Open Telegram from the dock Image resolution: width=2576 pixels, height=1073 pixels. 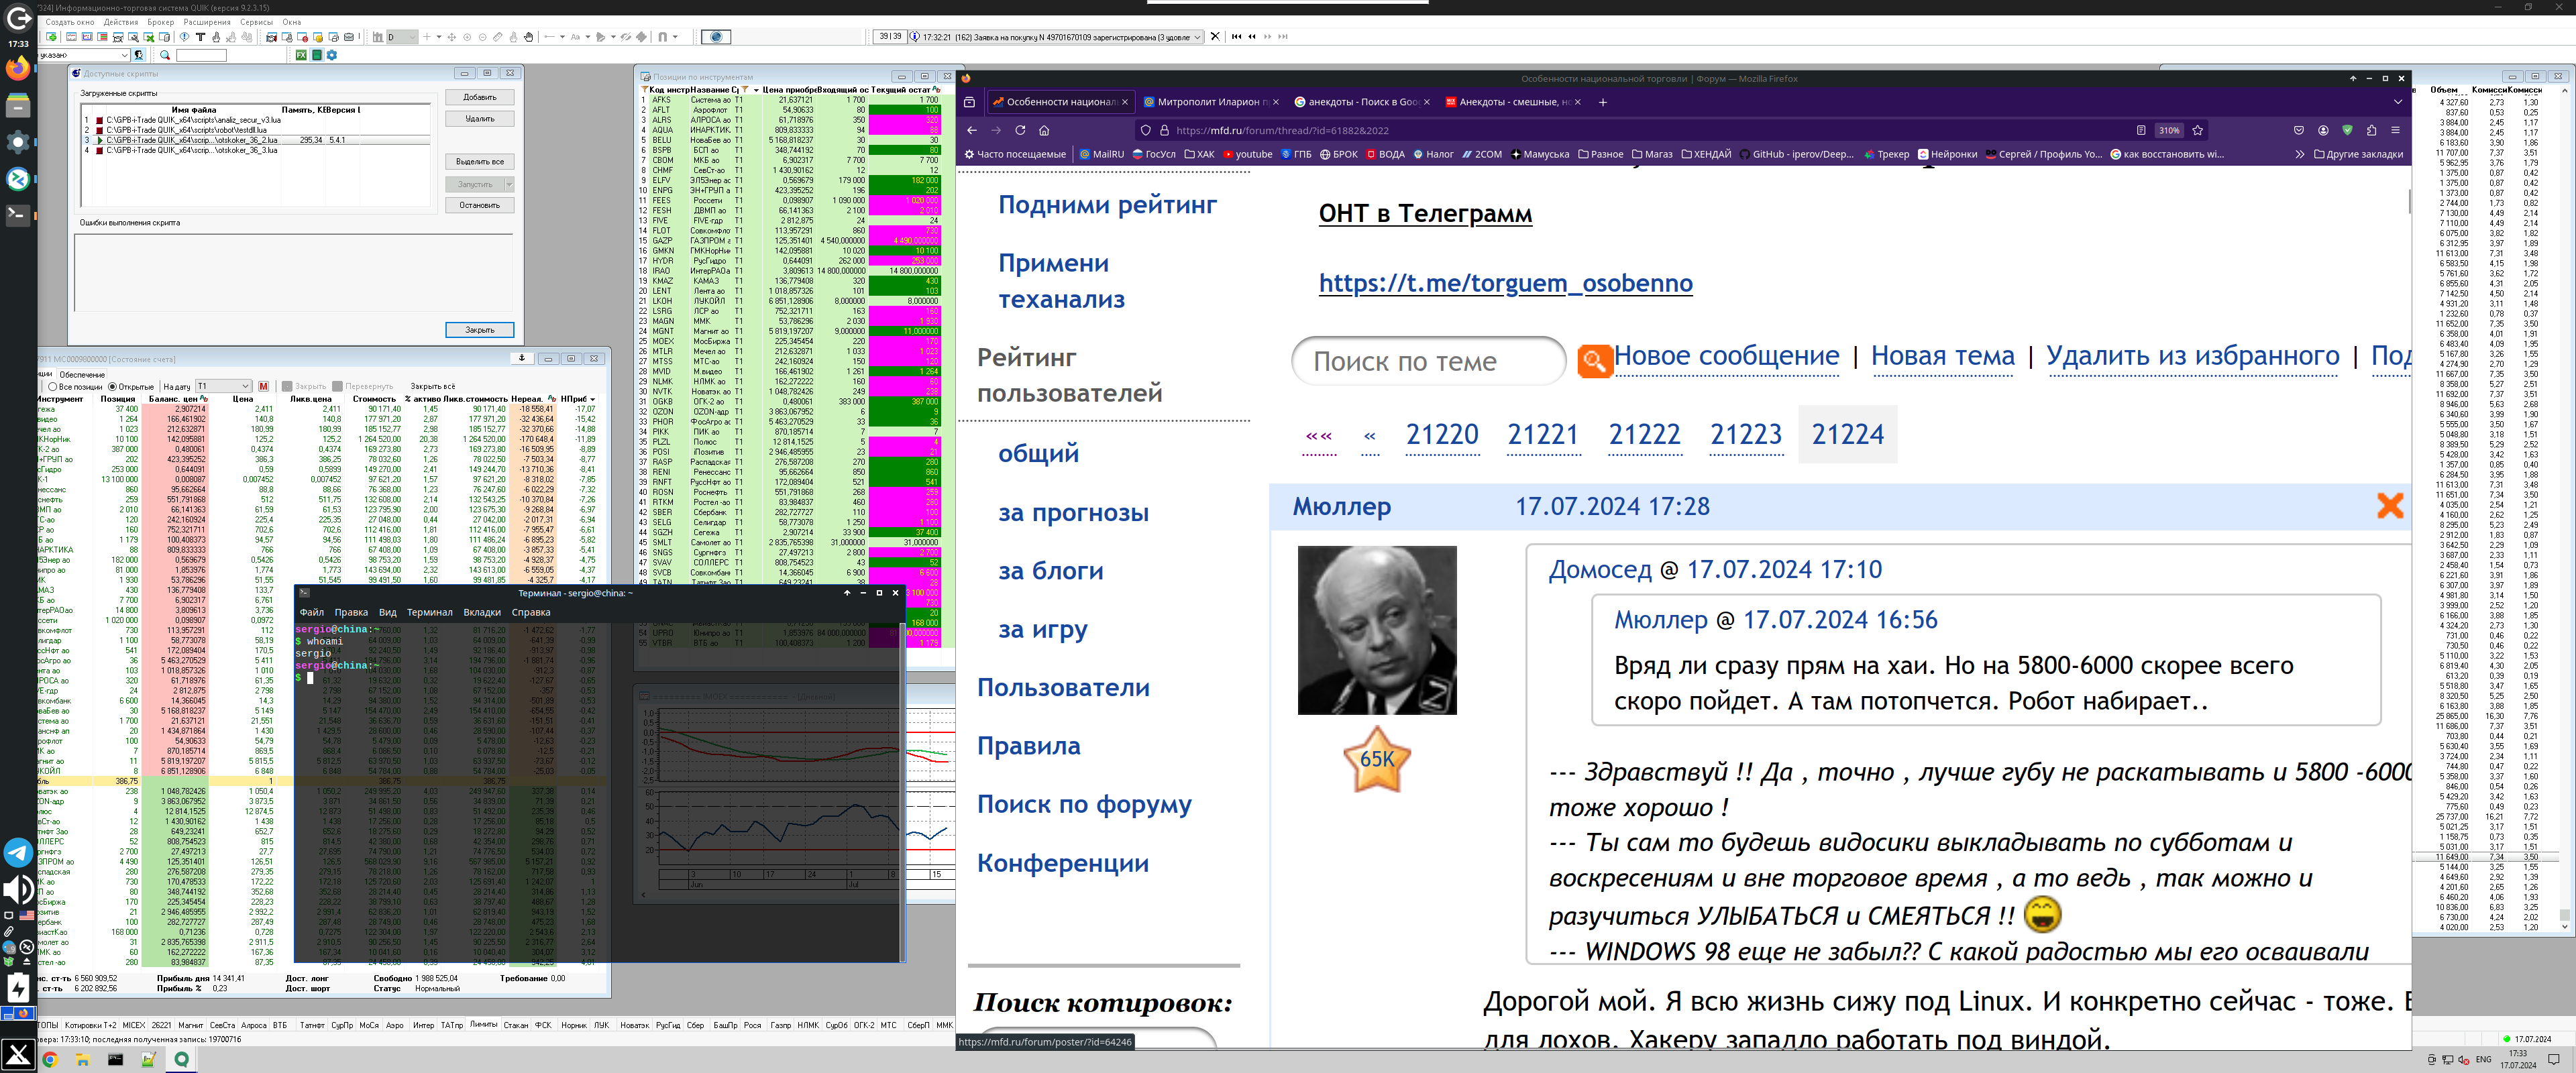coord(18,852)
